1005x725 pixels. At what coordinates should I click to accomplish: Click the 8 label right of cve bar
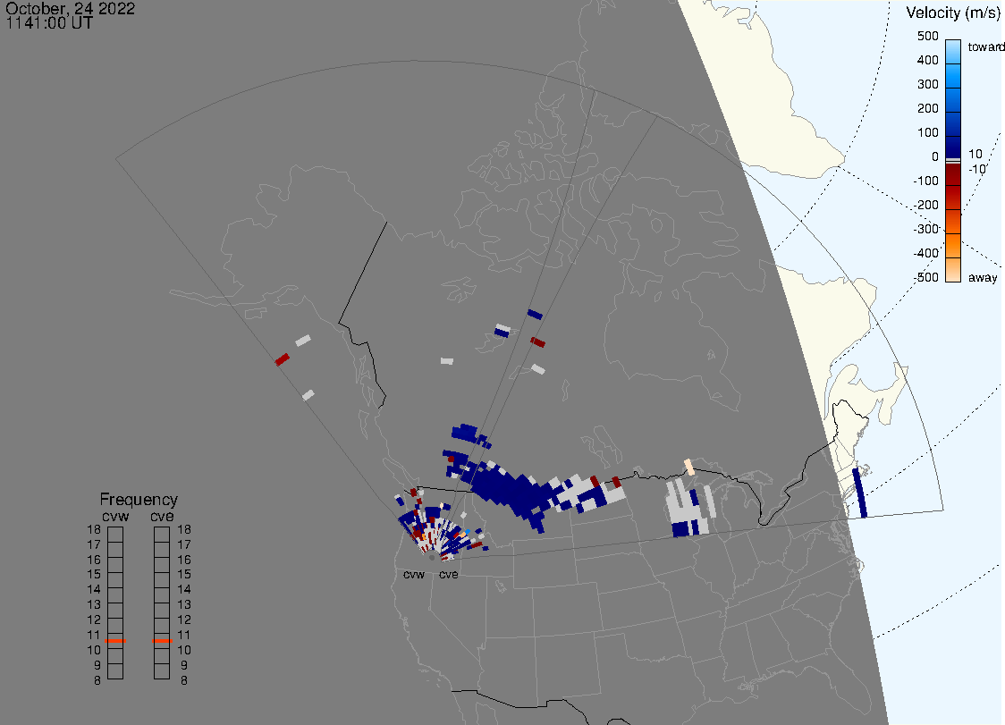(x=184, y=681)
